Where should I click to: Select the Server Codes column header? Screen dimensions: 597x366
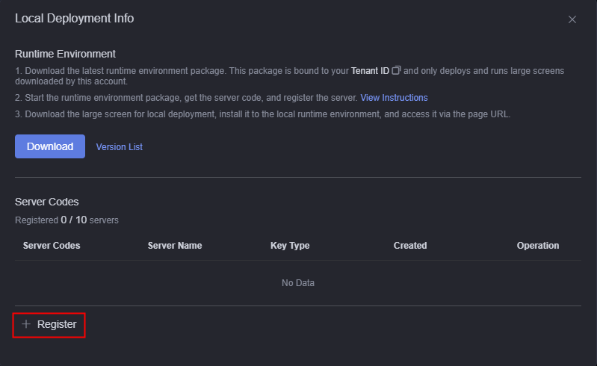point(52,246)
